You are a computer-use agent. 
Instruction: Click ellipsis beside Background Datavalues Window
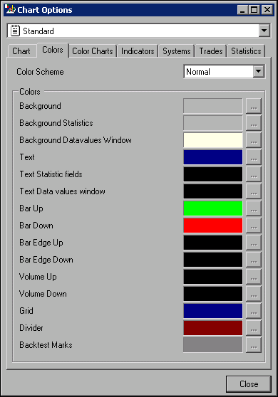click(253, 140)
